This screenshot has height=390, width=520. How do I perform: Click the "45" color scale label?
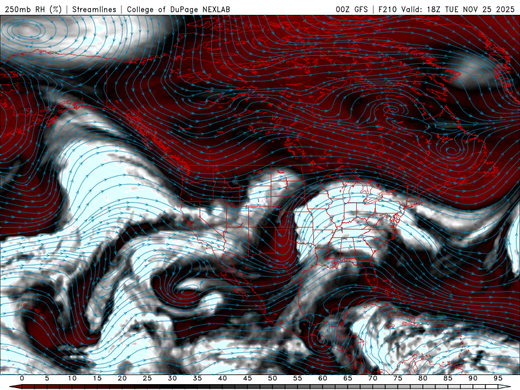click(x=248, y=378)
